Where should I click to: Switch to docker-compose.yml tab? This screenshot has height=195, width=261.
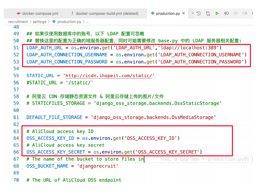click(x=40, y=13)
